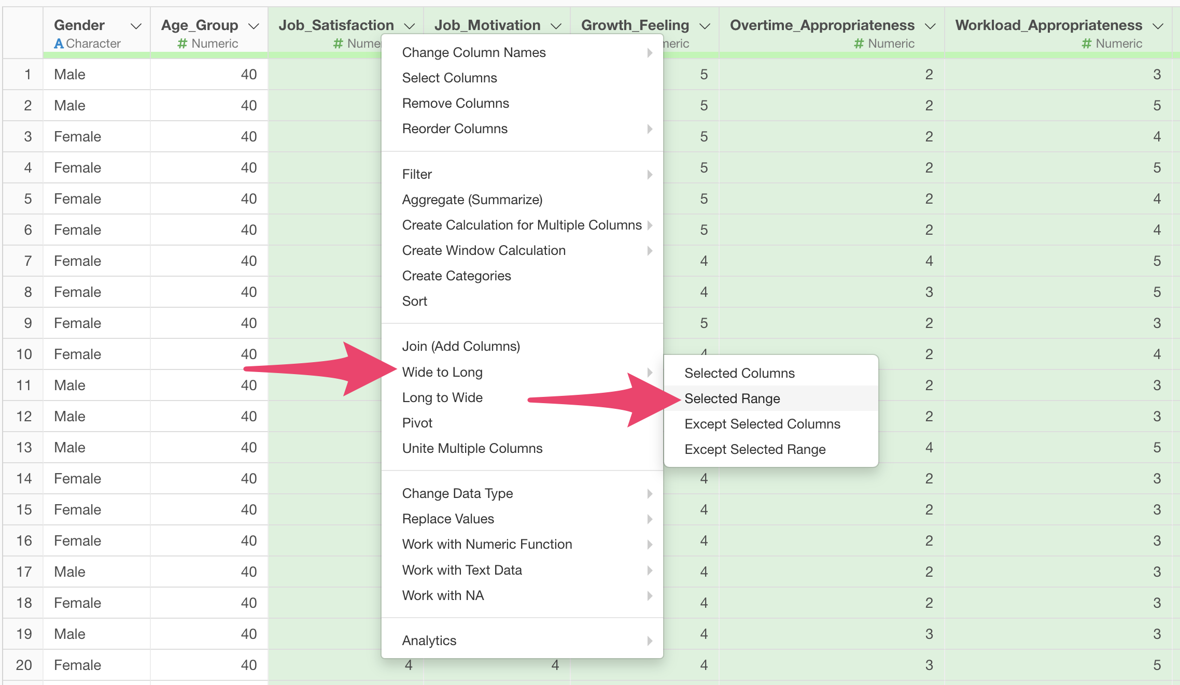Select Except Selected Range option

pos(755,449)
